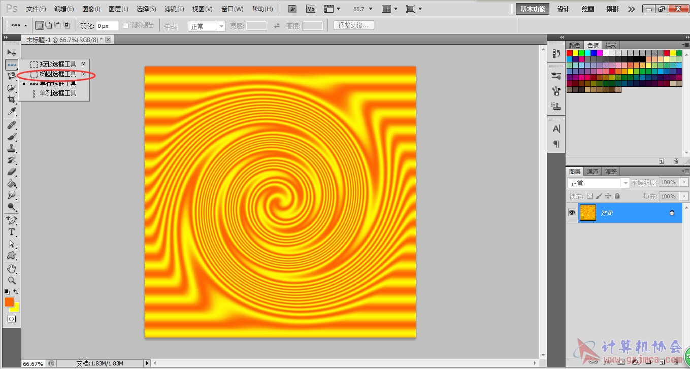Toggle lock transparent pixels

[x=589, y=196]
